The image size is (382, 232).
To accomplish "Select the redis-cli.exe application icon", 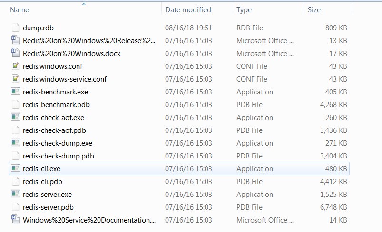I will pyautogui.click(x=15, y=168).
